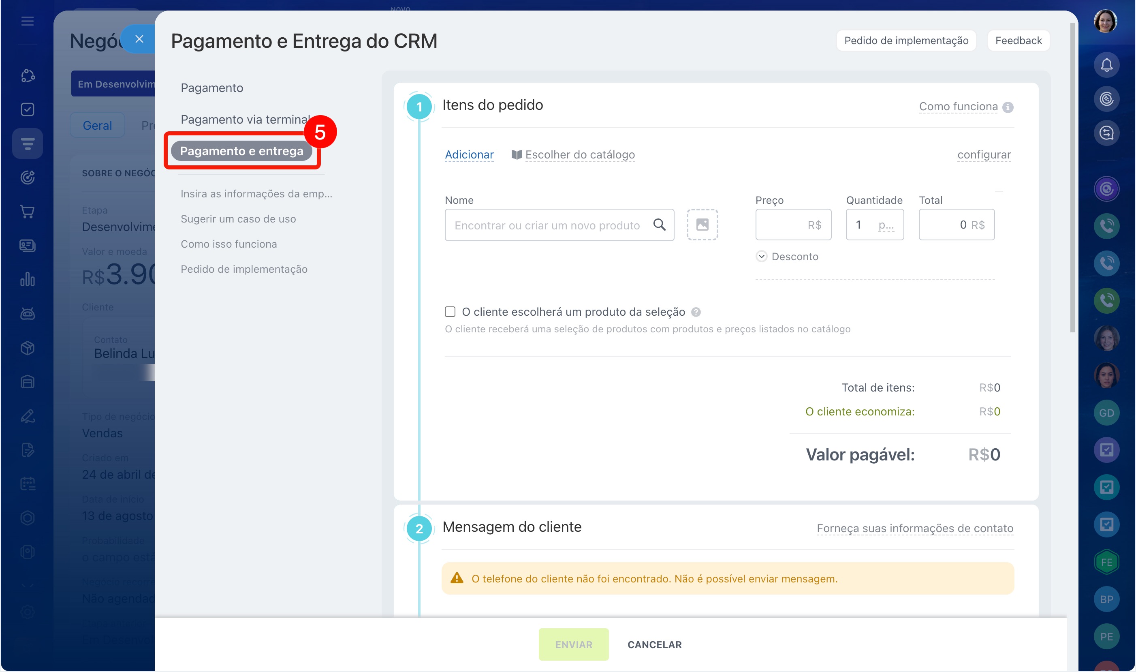
Task: Click the tasks checkmark icon in left sidebar
Action: (x=28, y=109)
